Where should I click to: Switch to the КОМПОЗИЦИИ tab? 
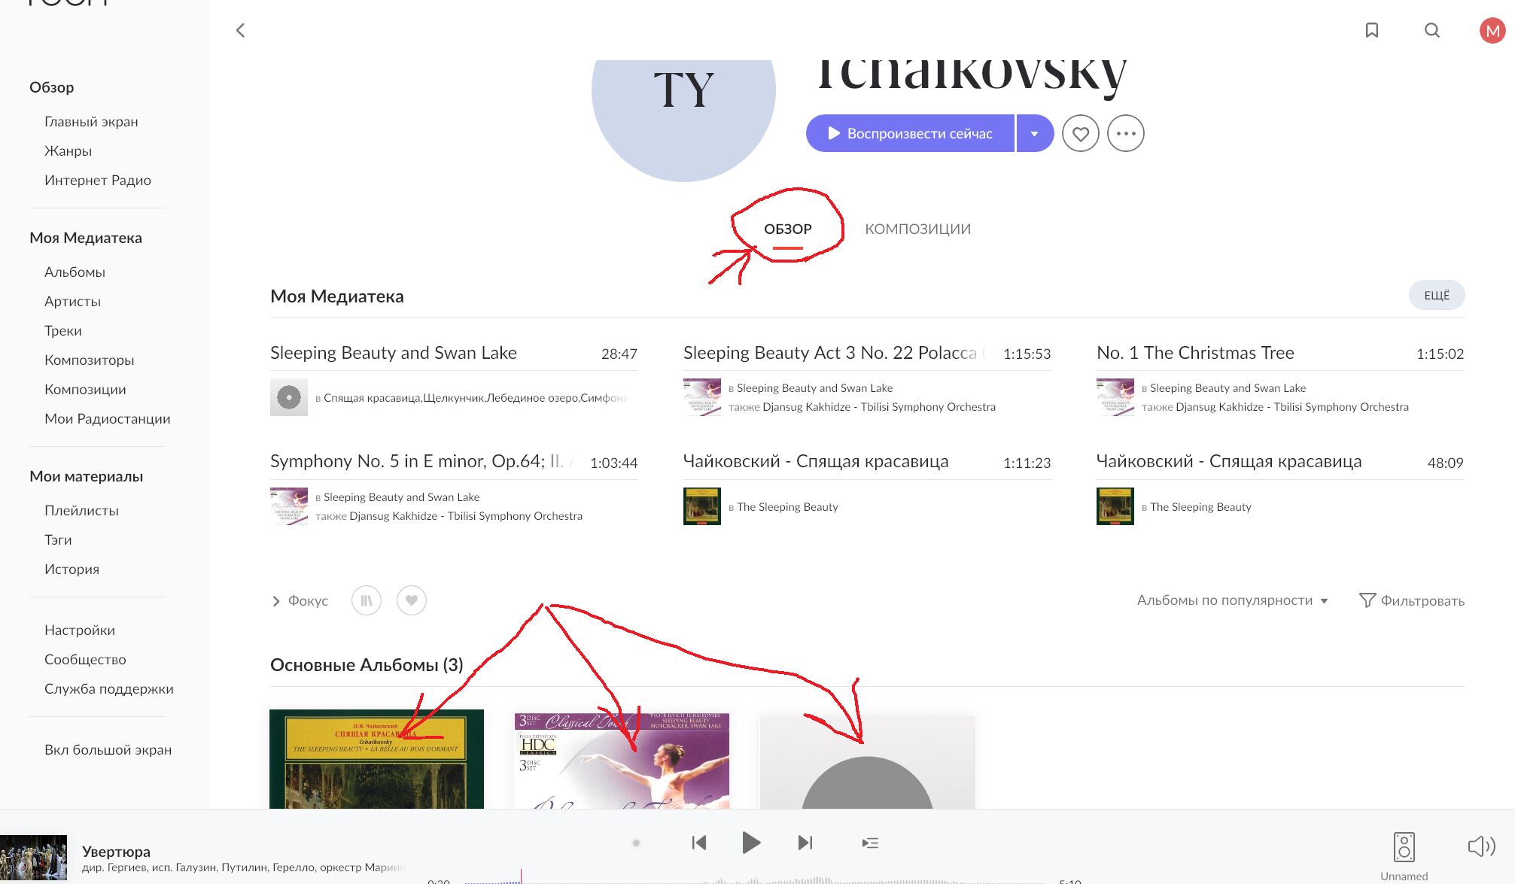[917, 229]
